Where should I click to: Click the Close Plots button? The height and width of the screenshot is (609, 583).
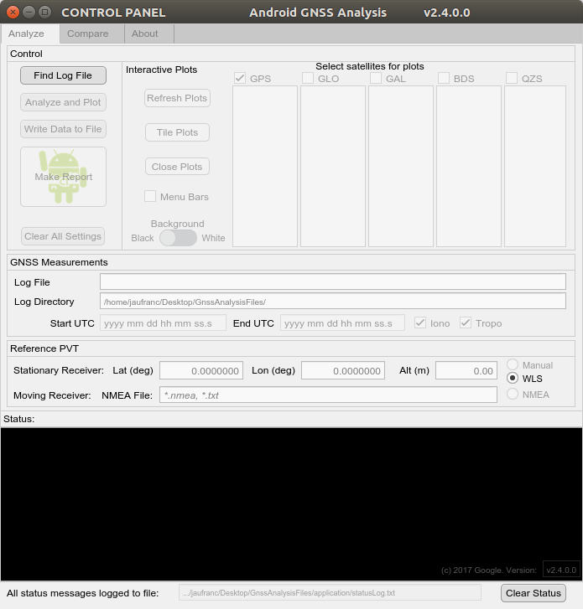coord(177,167)
